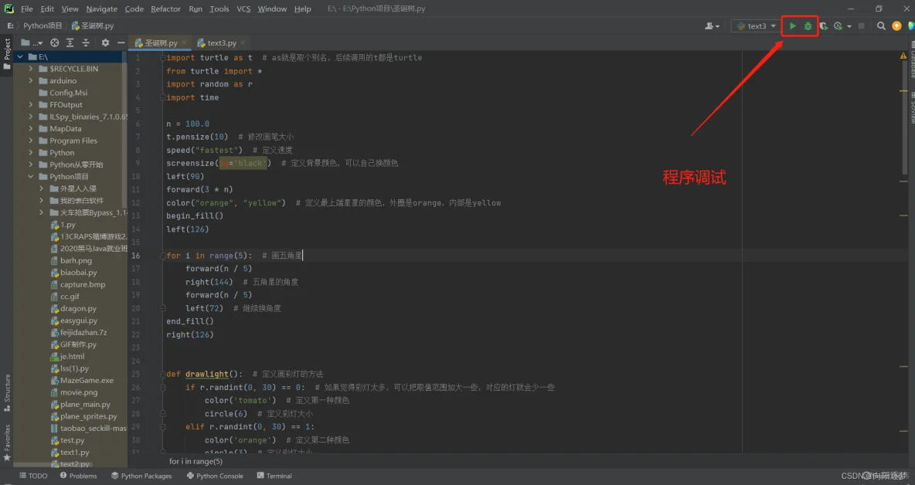
Task: Open the text3 run configuration dropdown
Action: tap(756, 25)
